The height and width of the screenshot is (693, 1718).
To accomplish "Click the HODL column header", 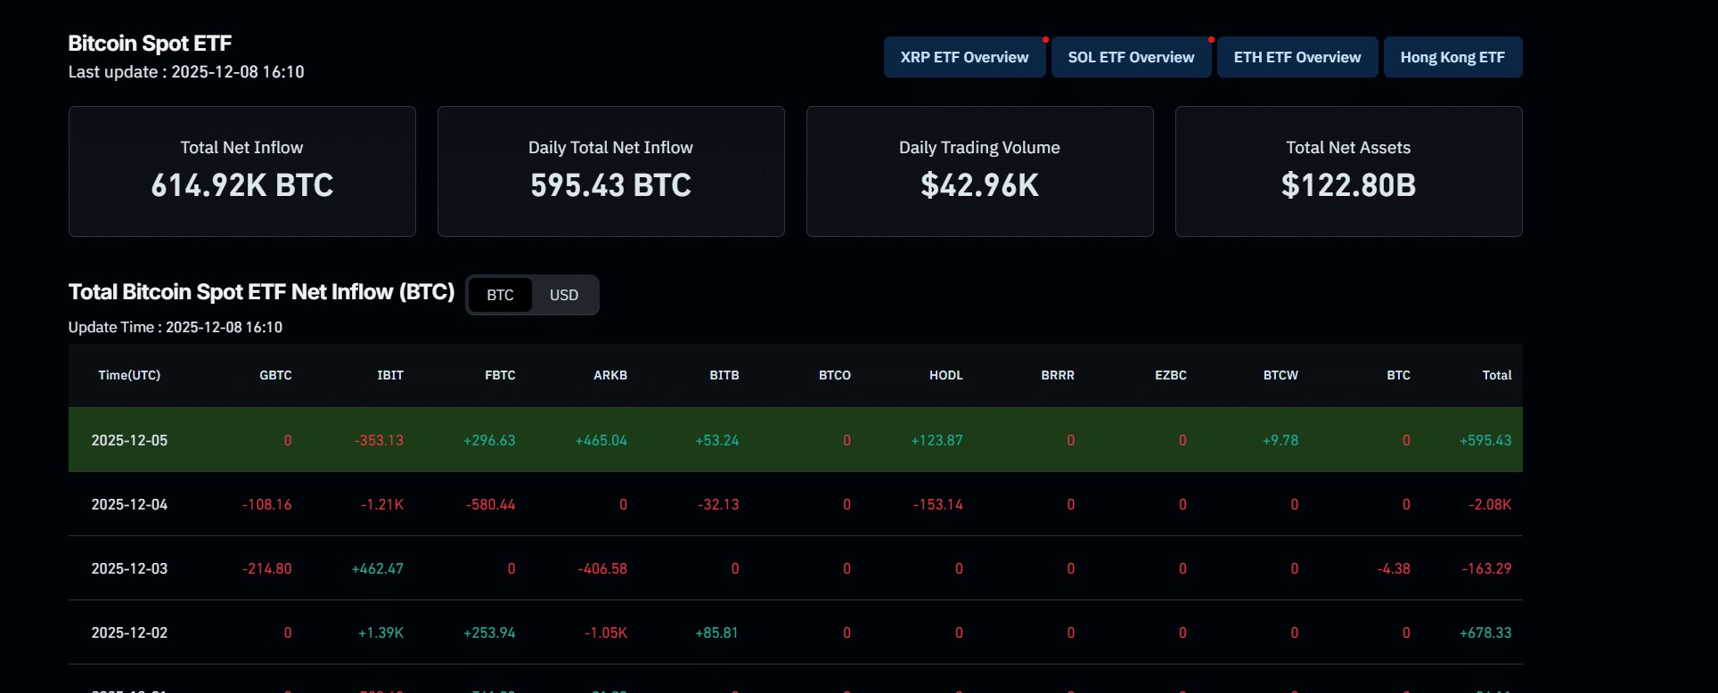I will pyautogui.click(x=946, y=375).
